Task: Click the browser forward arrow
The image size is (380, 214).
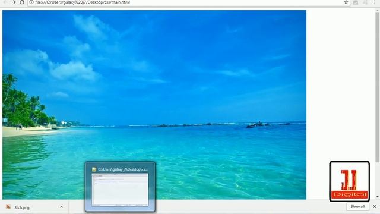Action: 14,2
